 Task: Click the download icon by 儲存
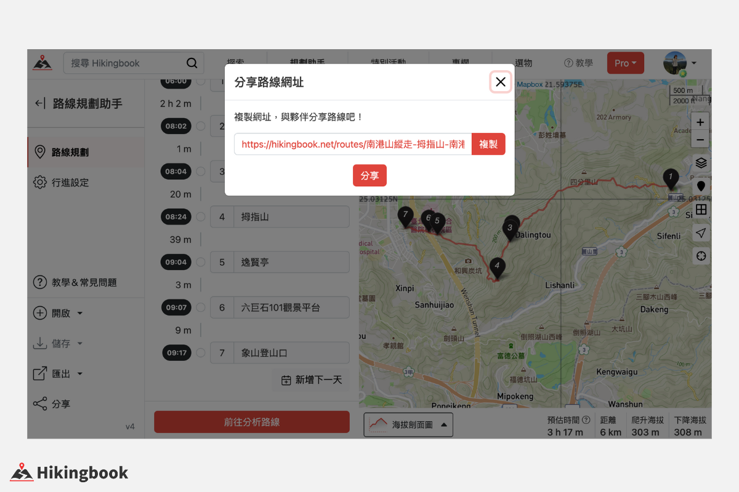40,343
